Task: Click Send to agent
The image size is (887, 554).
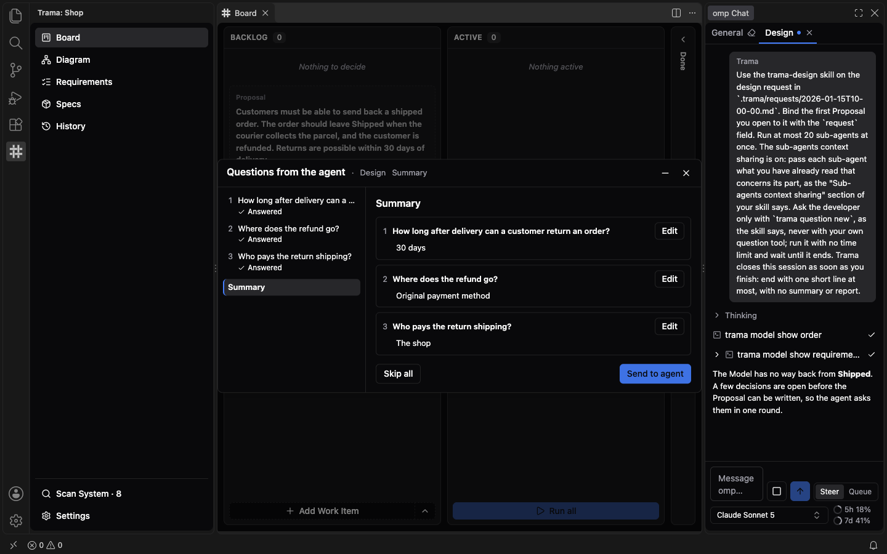Action: click(655, 374)
